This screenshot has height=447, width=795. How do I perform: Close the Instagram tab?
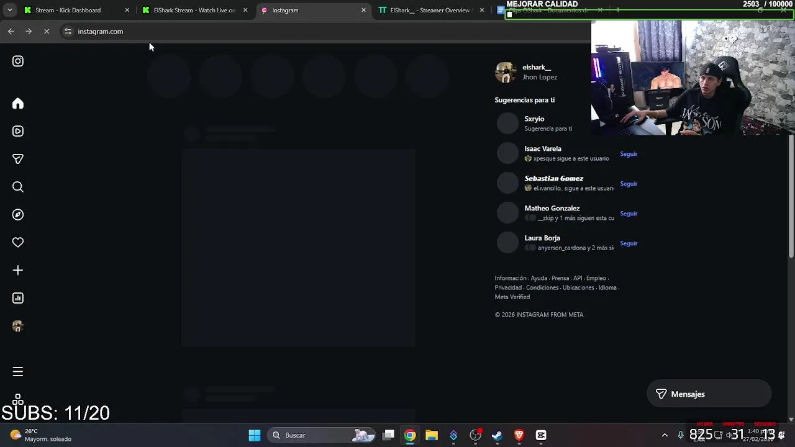pos(363,10)
